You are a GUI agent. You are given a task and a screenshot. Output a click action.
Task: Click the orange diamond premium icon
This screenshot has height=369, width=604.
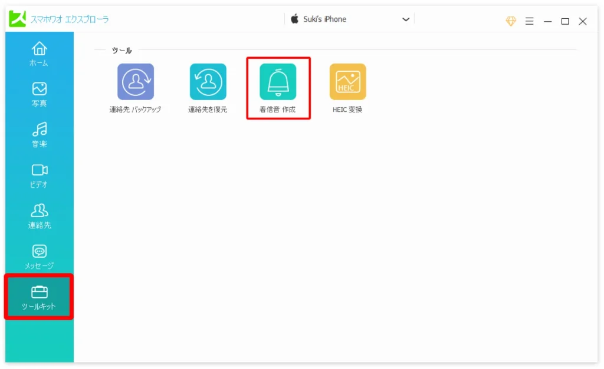[511, 21]
